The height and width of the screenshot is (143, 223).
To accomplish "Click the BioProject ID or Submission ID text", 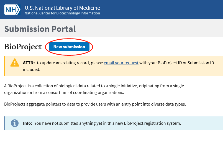I will [x=186, y=63].
